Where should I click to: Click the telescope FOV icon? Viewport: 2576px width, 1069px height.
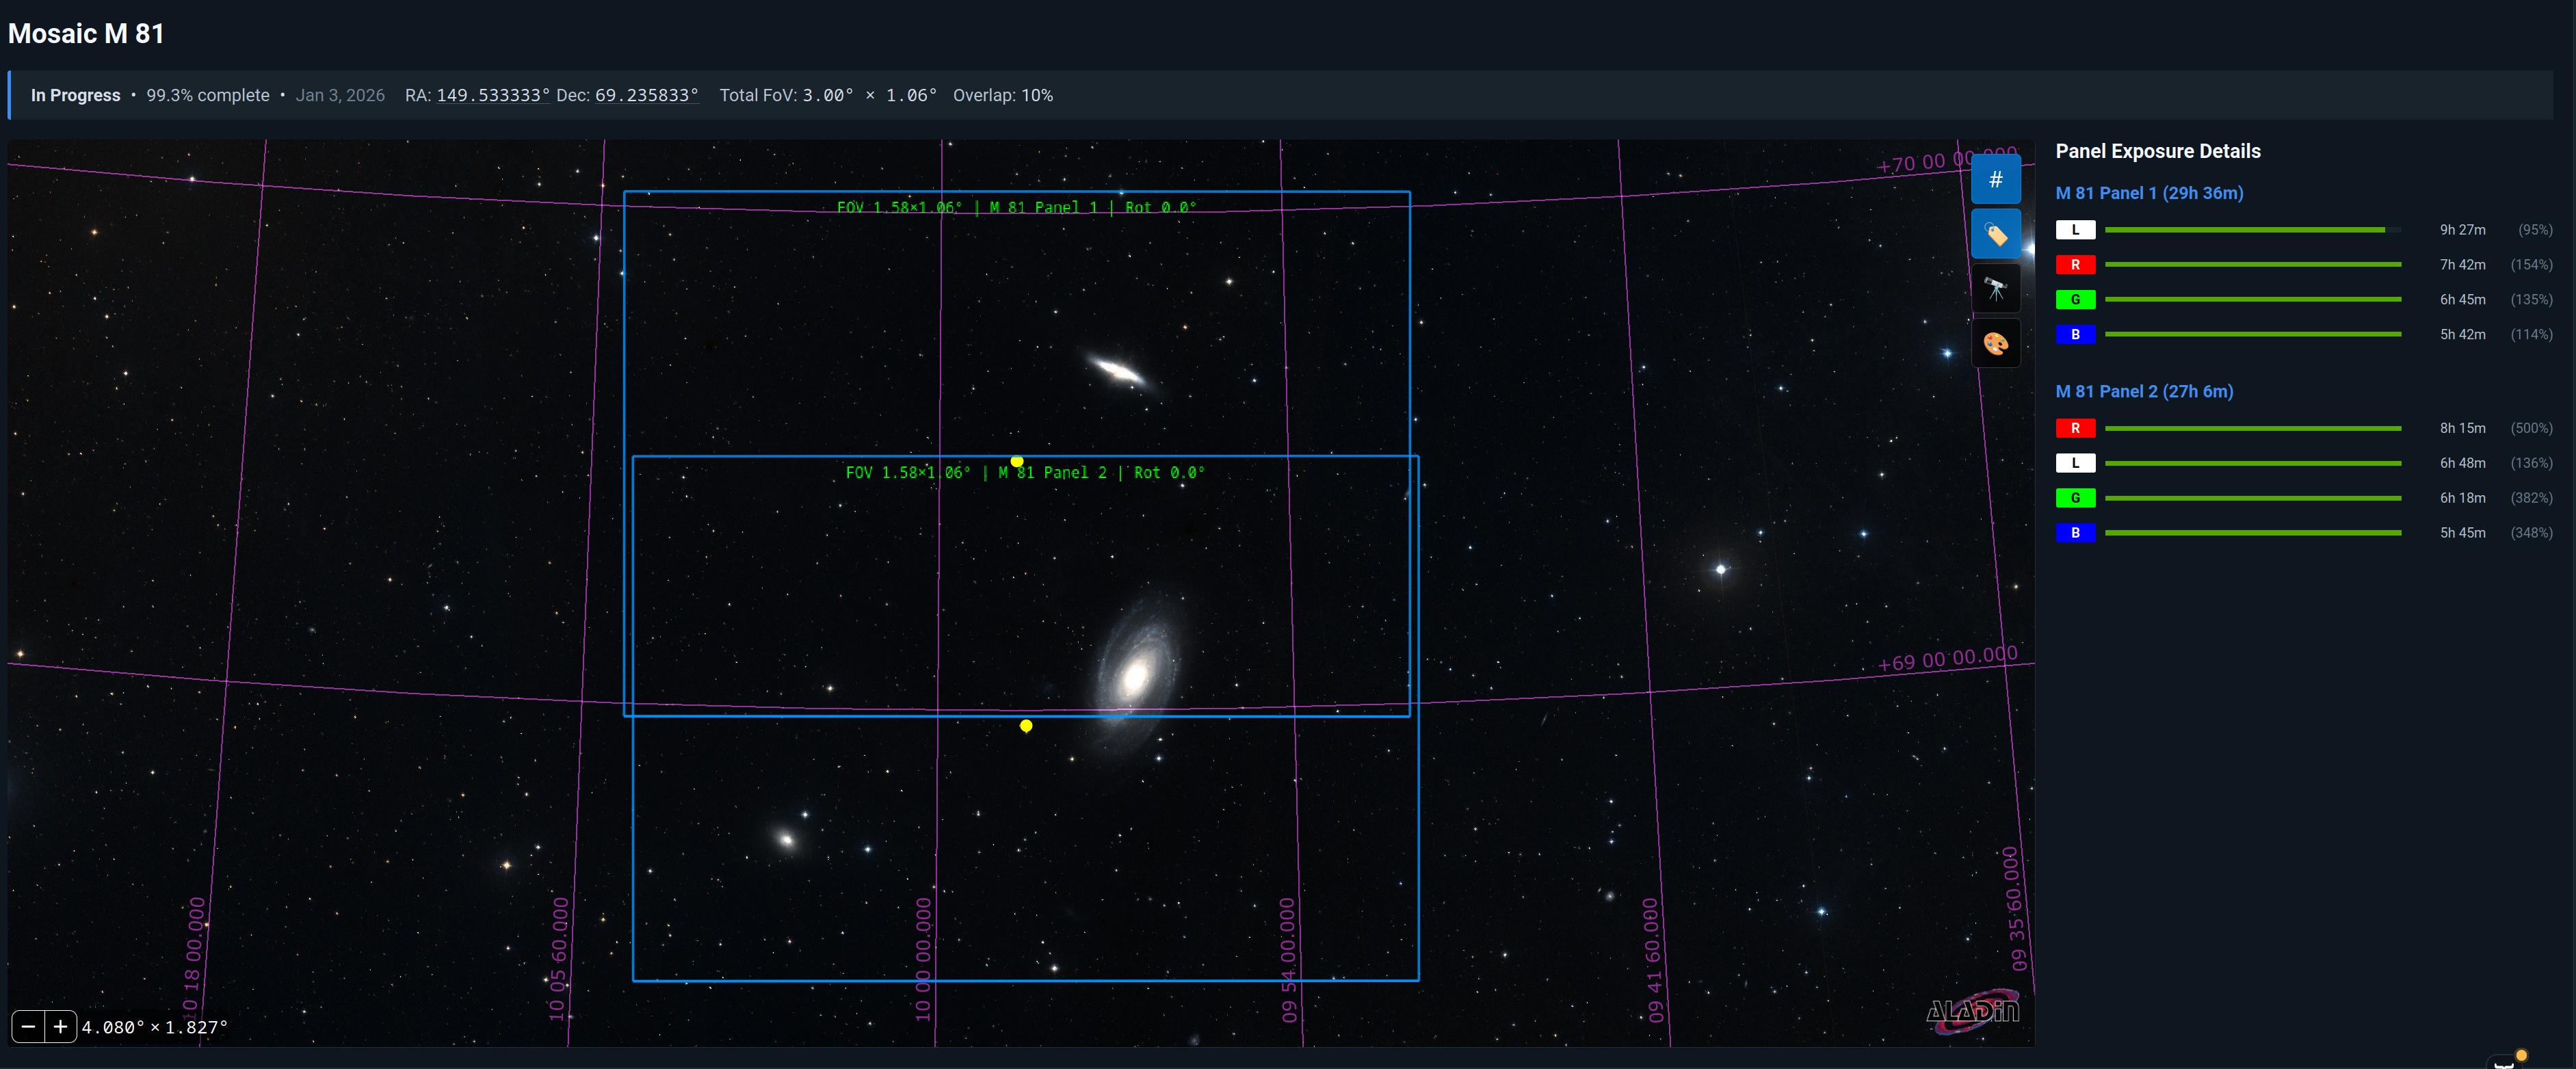1995,289
